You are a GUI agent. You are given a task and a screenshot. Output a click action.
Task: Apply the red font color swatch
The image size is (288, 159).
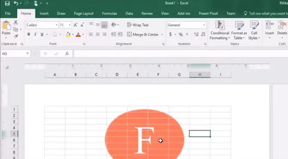pyautogui.click(x=78, y=34)
